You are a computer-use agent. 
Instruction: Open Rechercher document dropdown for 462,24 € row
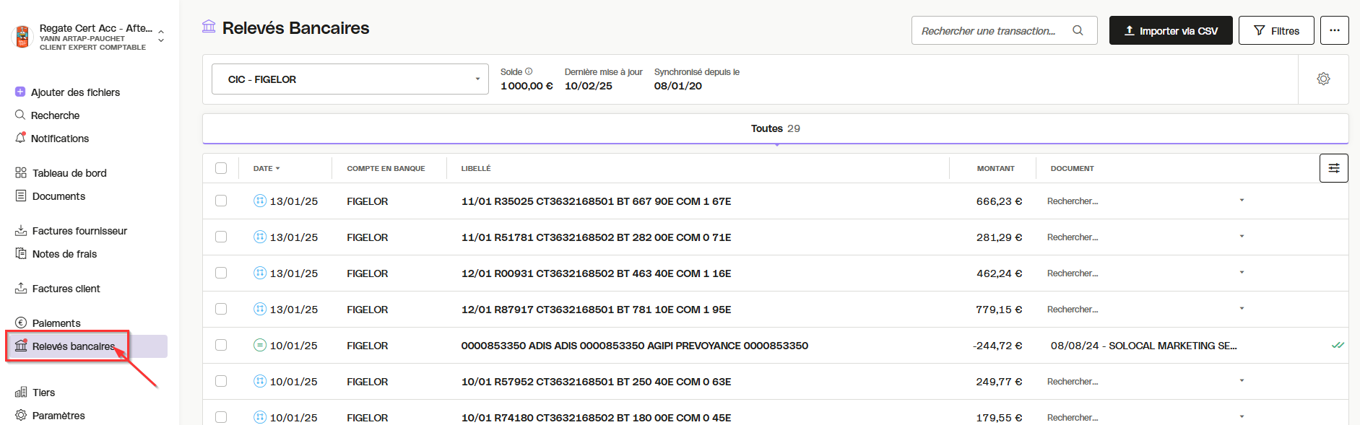[1145, 273]
